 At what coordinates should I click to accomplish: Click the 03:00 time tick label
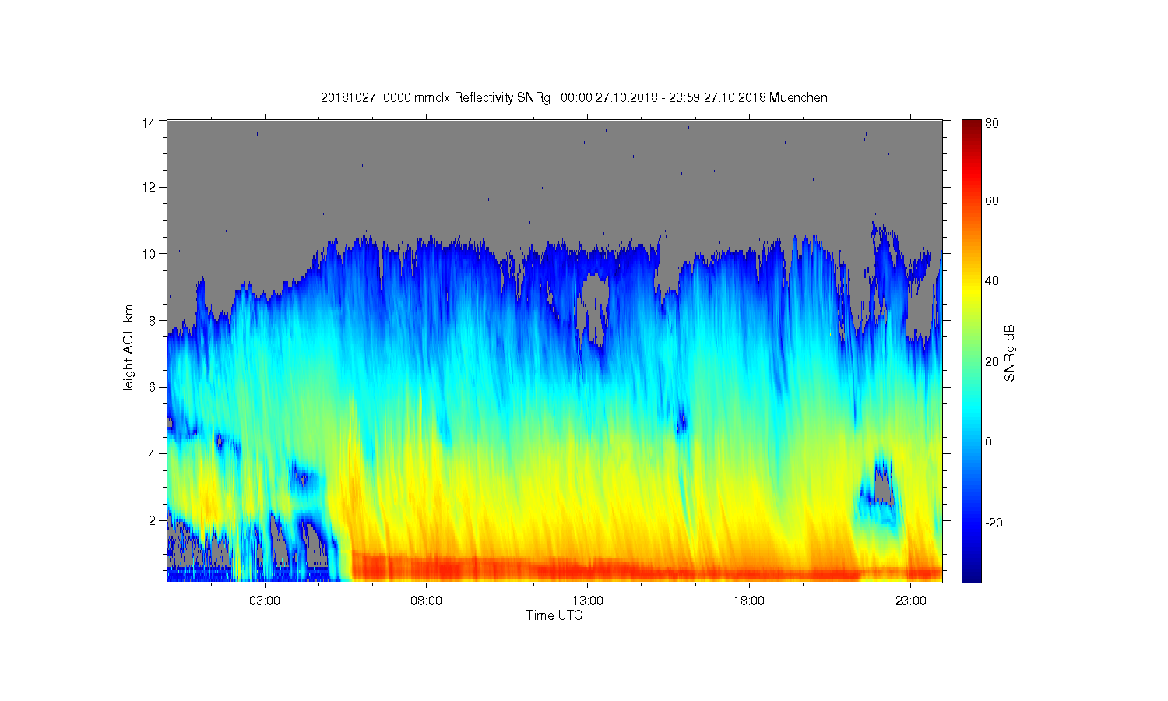click(x=265, y=601)
